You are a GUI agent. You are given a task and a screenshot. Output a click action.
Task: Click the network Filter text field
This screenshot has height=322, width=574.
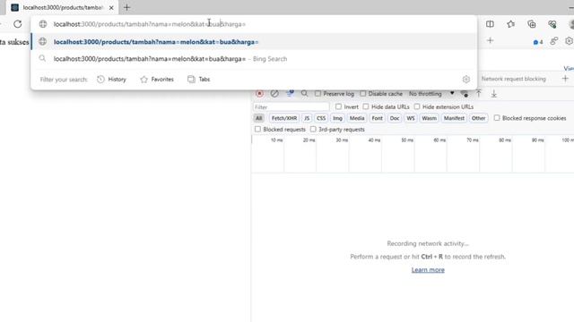(x=291, y=107)
